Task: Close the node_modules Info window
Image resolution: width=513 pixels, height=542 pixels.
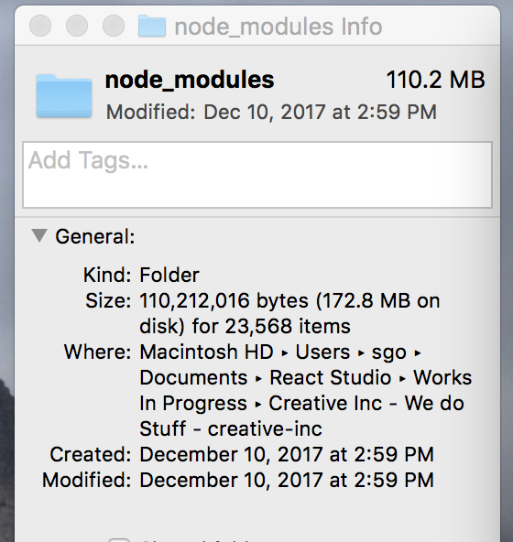Action: click(40, 26)
